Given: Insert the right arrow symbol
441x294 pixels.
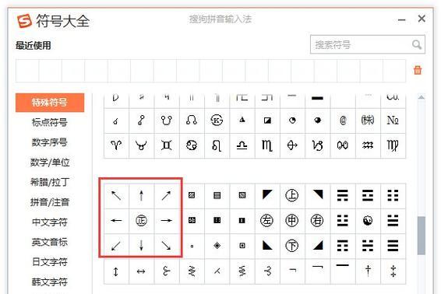Looking at the screenshot, I should 167,221.
